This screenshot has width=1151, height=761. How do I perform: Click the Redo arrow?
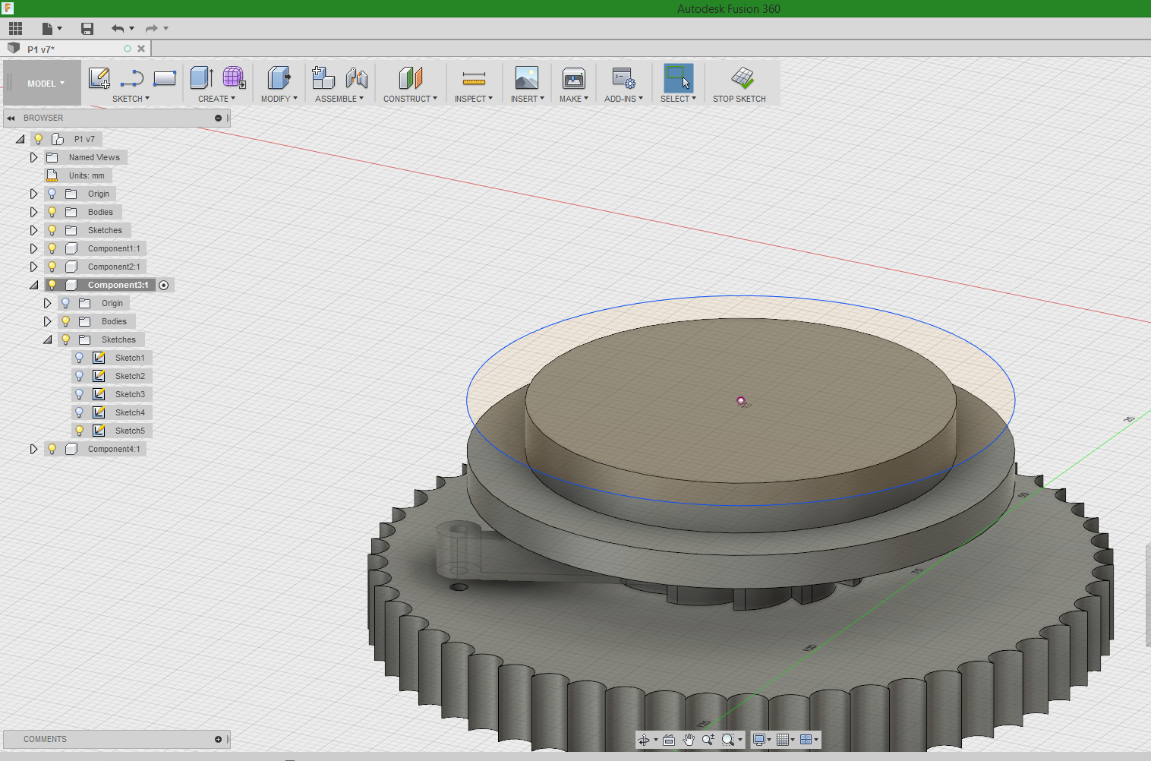point(151,28)
